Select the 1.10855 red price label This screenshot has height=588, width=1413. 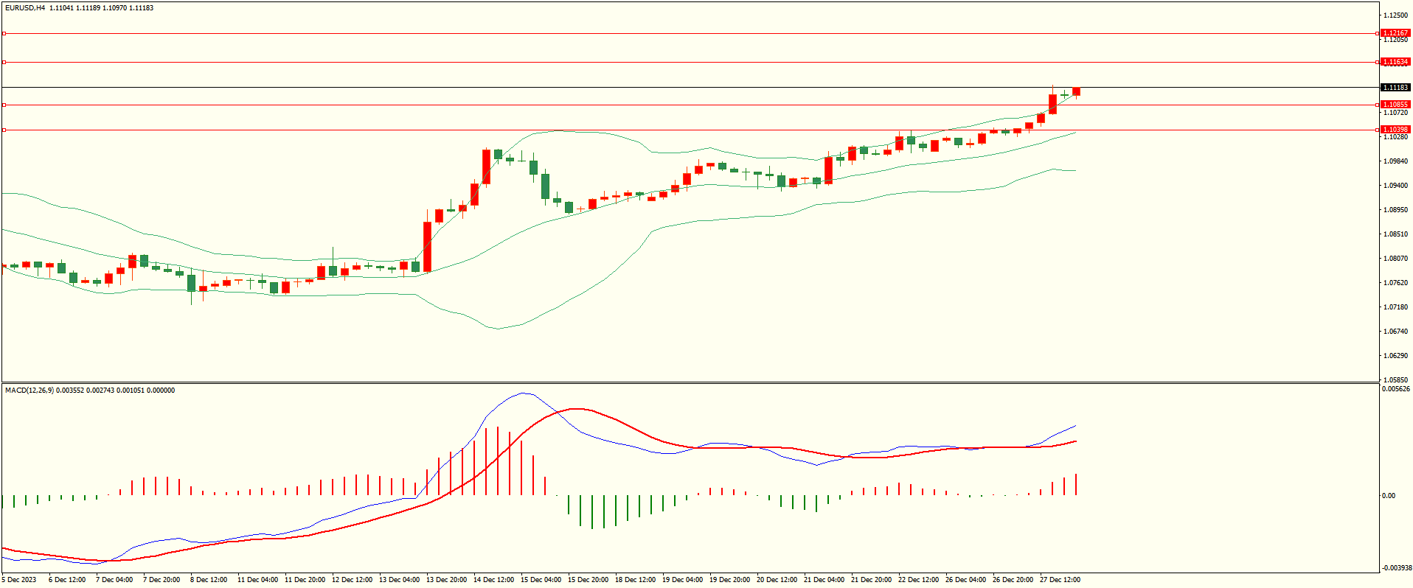tap(1395, 105)
